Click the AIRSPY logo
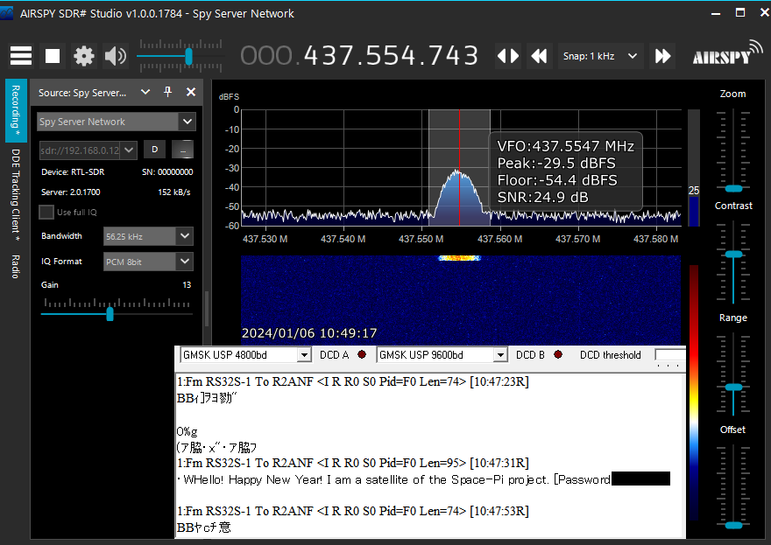Image resolution: width=771 pixels, height=545 pixels. [x=727, y=53]
